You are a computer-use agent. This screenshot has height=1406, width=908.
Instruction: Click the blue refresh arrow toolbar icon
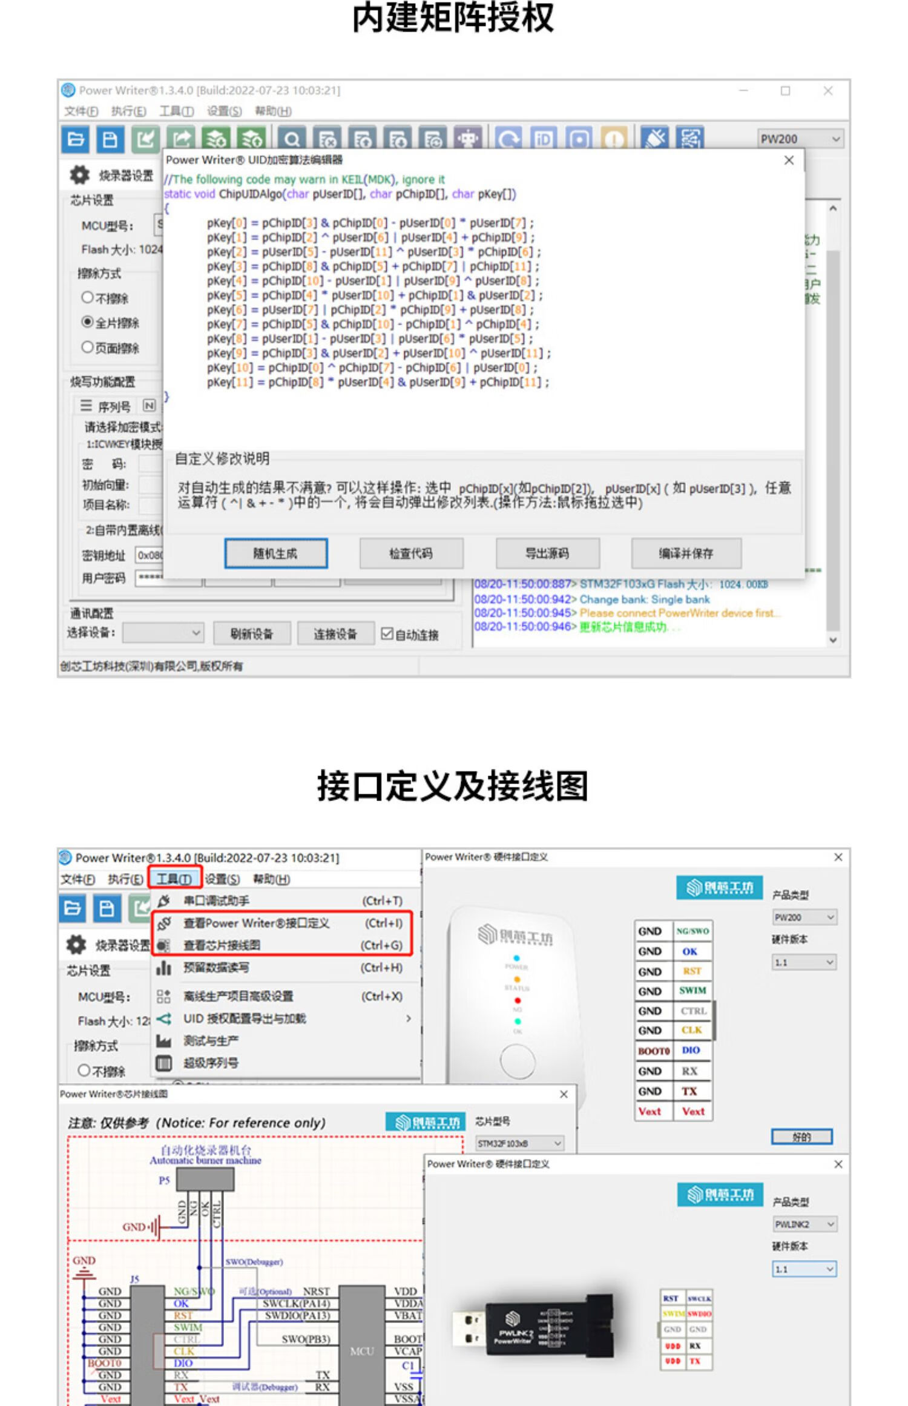pyautogui.click(x=508, y=140)
